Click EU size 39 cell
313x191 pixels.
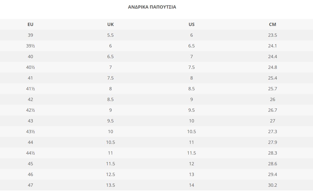(x=30, y=35)
